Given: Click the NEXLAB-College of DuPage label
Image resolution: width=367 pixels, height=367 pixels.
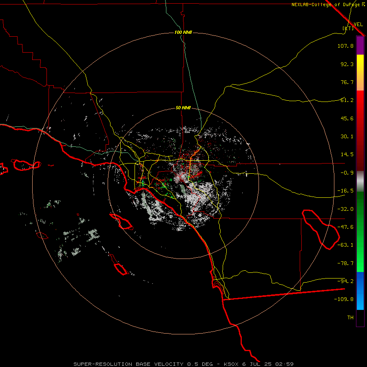Looking at the screenshot, I should [328, 4].
